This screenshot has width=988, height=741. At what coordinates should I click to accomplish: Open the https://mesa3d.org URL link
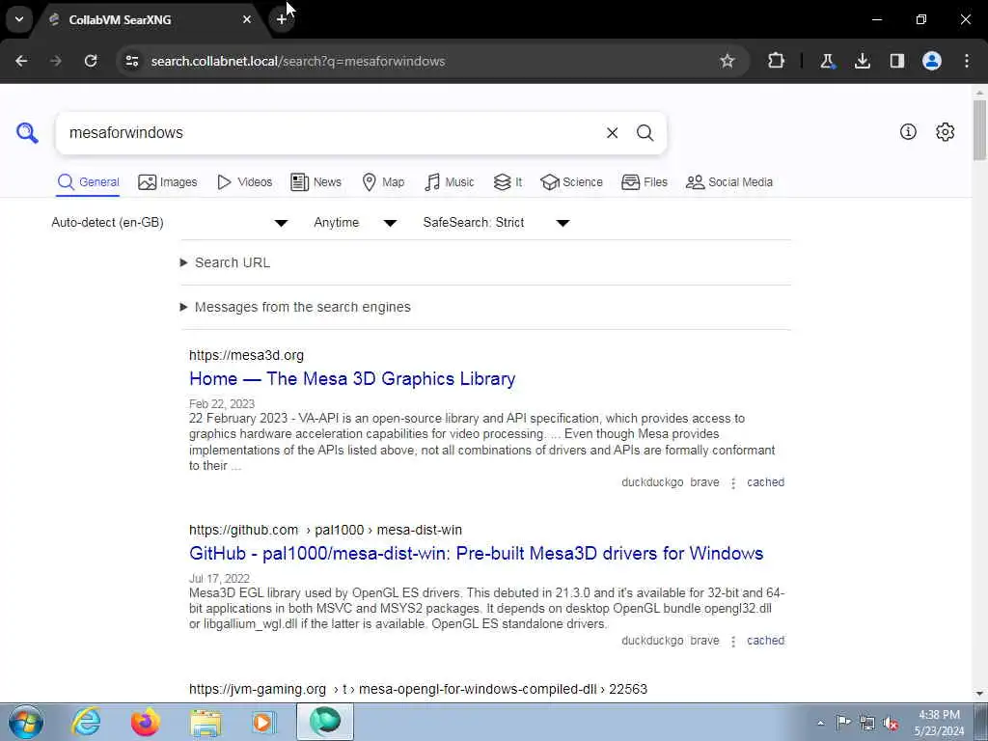(246, 355)
